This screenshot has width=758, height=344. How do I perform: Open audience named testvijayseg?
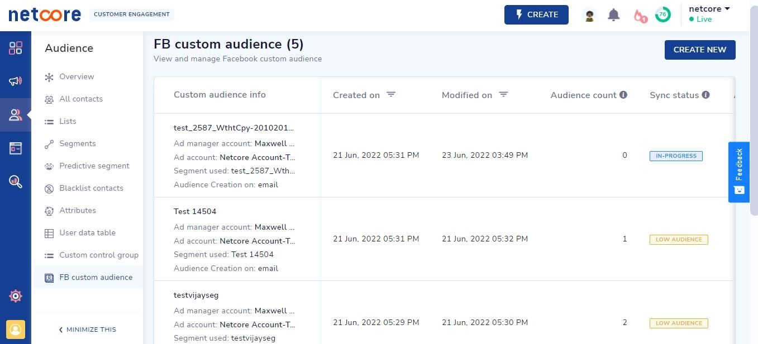(x=196, y=295)
